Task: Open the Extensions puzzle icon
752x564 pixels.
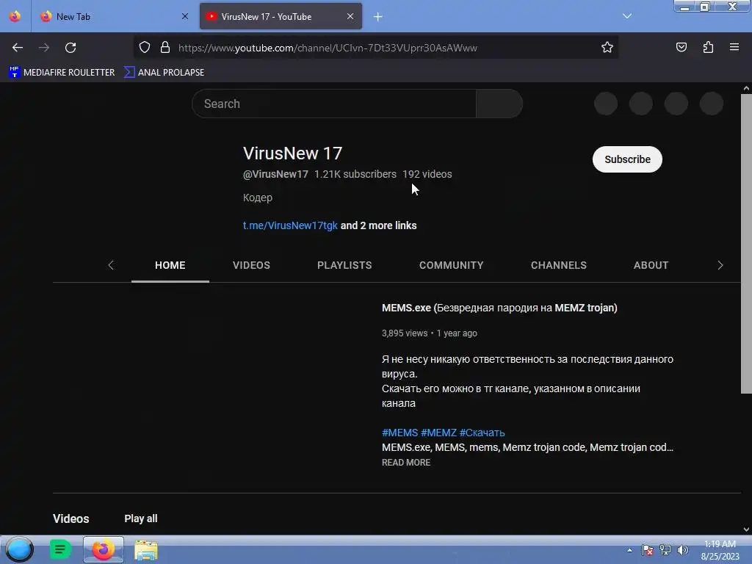Action: point(708,47)
